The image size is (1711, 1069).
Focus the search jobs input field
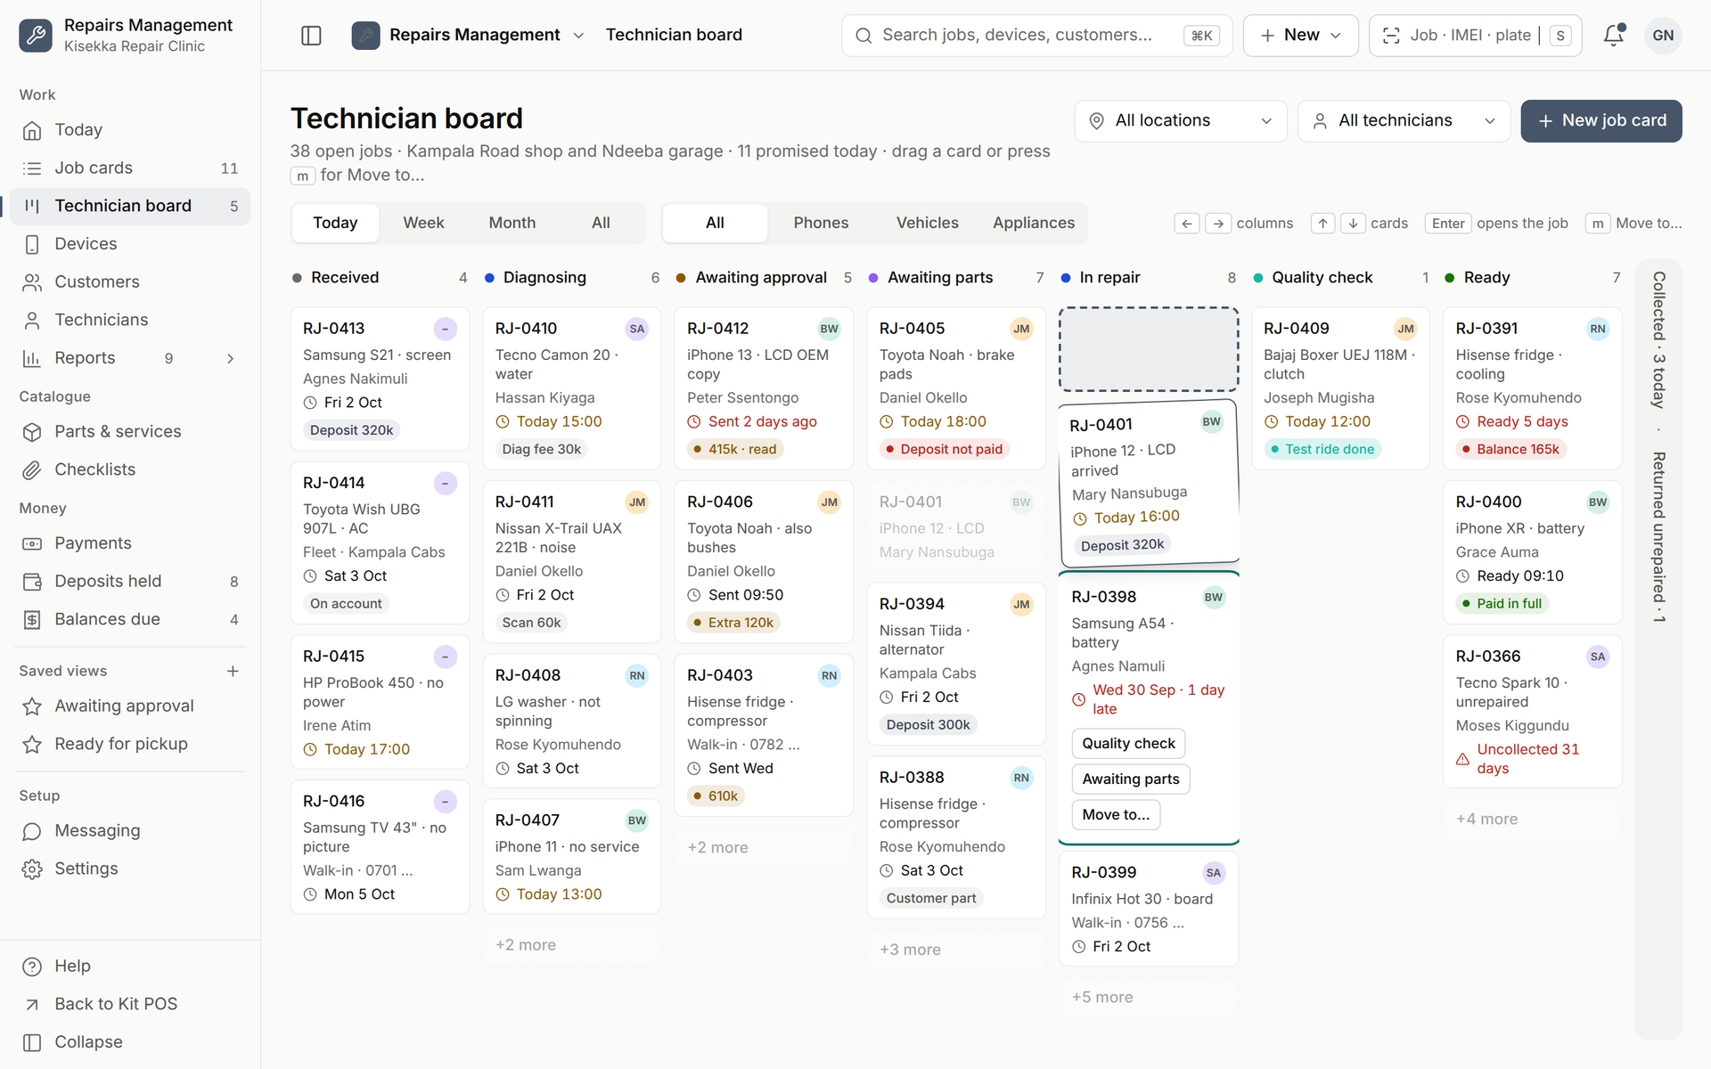pyautogui.click(x=1036, y=36)
